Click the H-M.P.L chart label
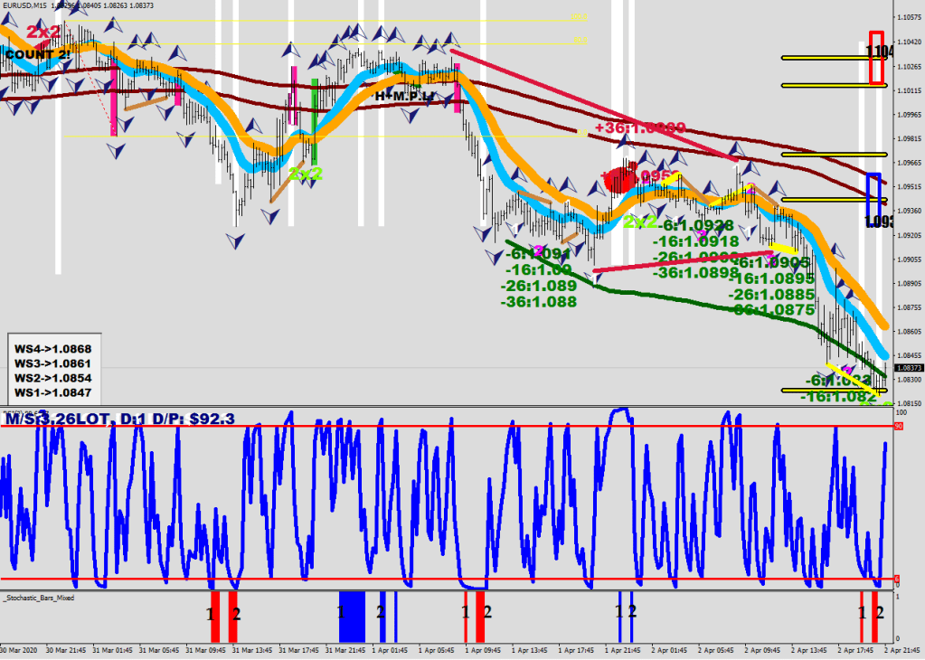925x660 pixels. click(x=404, y=96)
